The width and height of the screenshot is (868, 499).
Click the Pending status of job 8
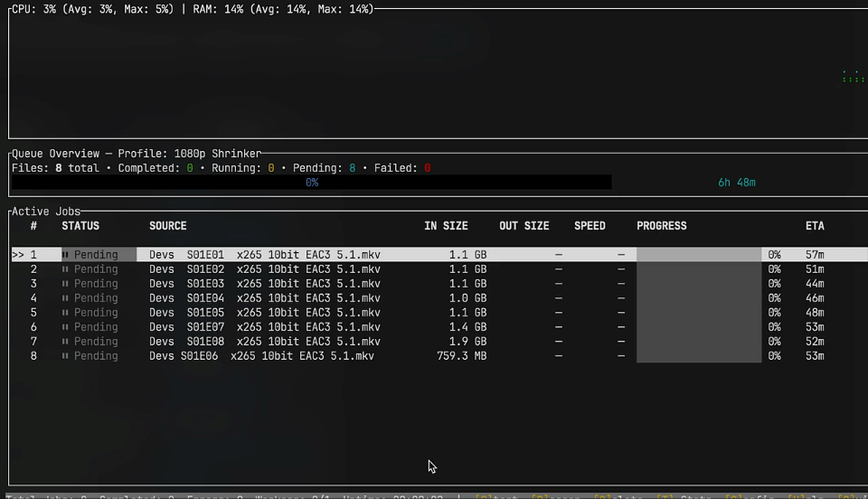(96, 355)
